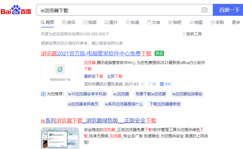Click the 为您推荐 search icon
Viewport: 243px width, 149px height.
pos(43,94)
